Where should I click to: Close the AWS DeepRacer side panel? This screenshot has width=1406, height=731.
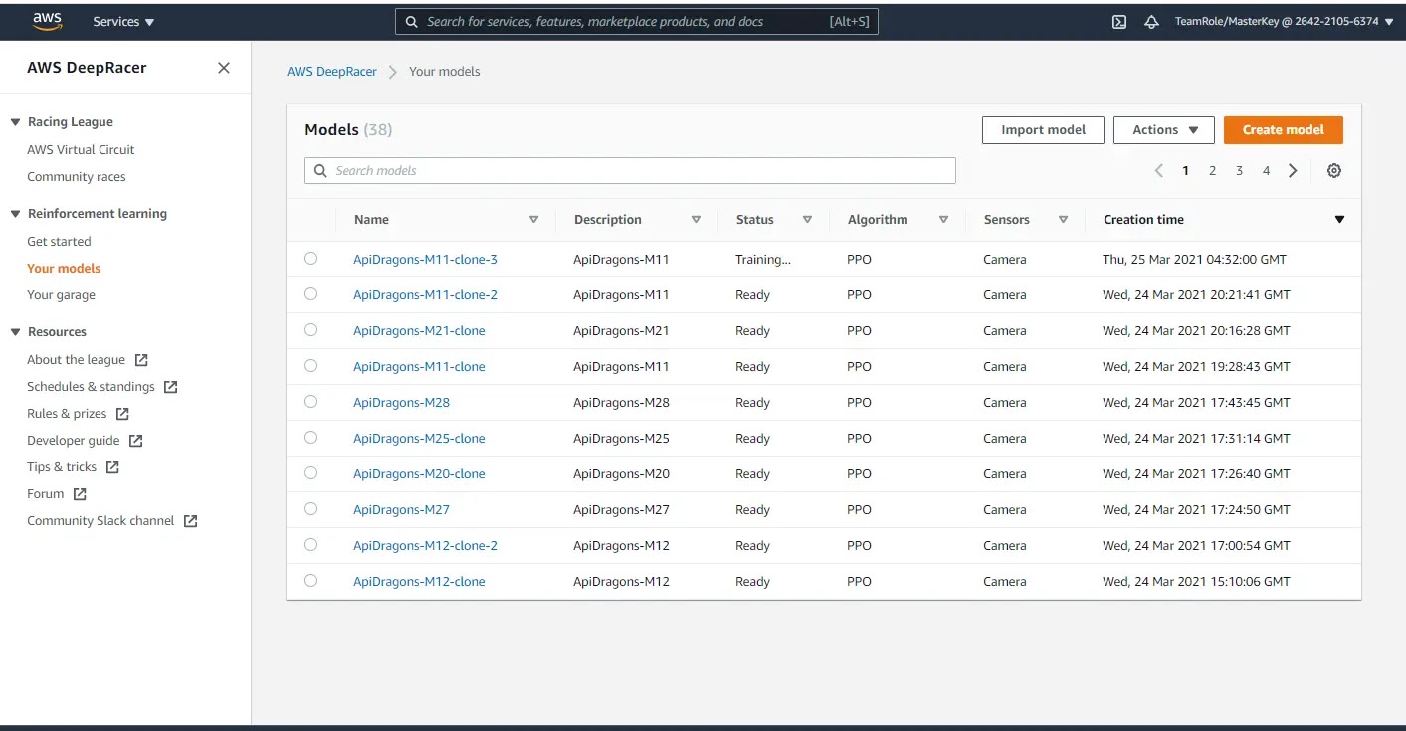coord(224,68)
